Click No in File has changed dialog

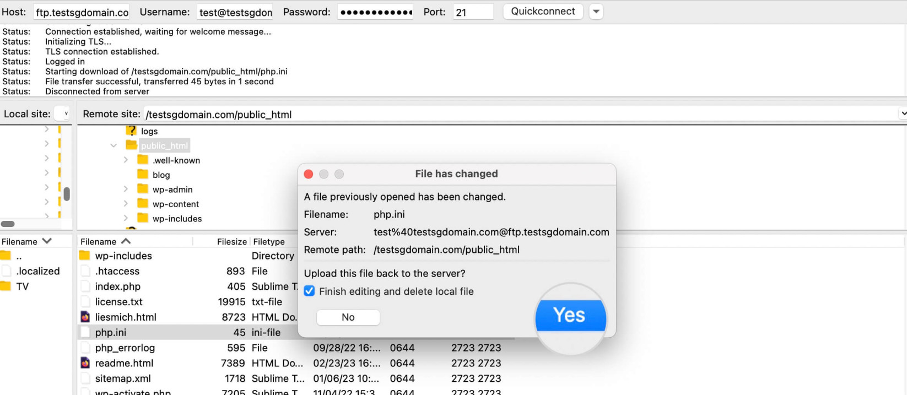(348, 317)
